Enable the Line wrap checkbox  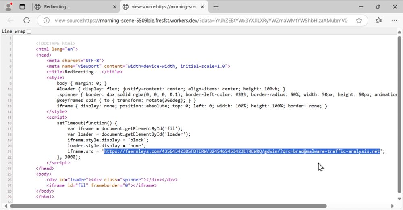(x=29, y=31)
